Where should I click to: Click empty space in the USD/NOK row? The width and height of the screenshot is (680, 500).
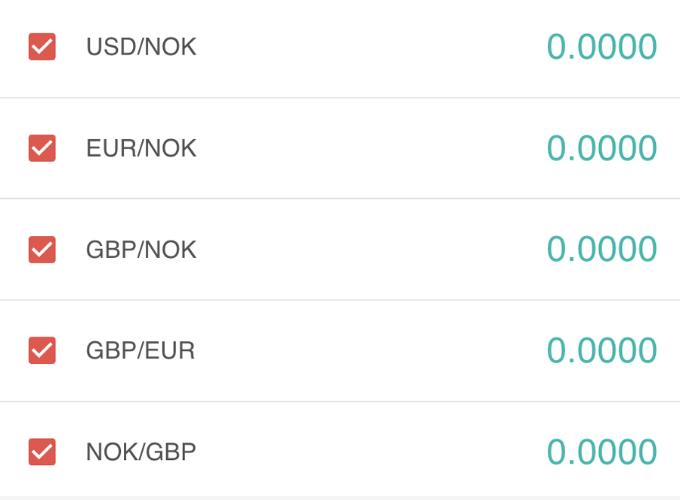370,47
